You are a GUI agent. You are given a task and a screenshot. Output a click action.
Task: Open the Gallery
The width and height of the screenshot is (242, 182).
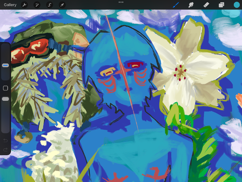tap(10, 5)
